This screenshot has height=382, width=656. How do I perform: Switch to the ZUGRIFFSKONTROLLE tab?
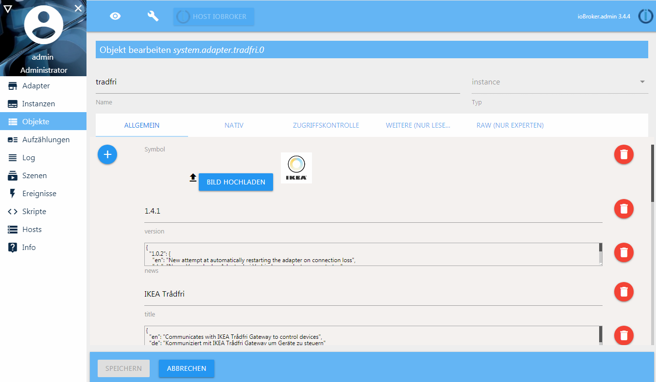[326, 125]
